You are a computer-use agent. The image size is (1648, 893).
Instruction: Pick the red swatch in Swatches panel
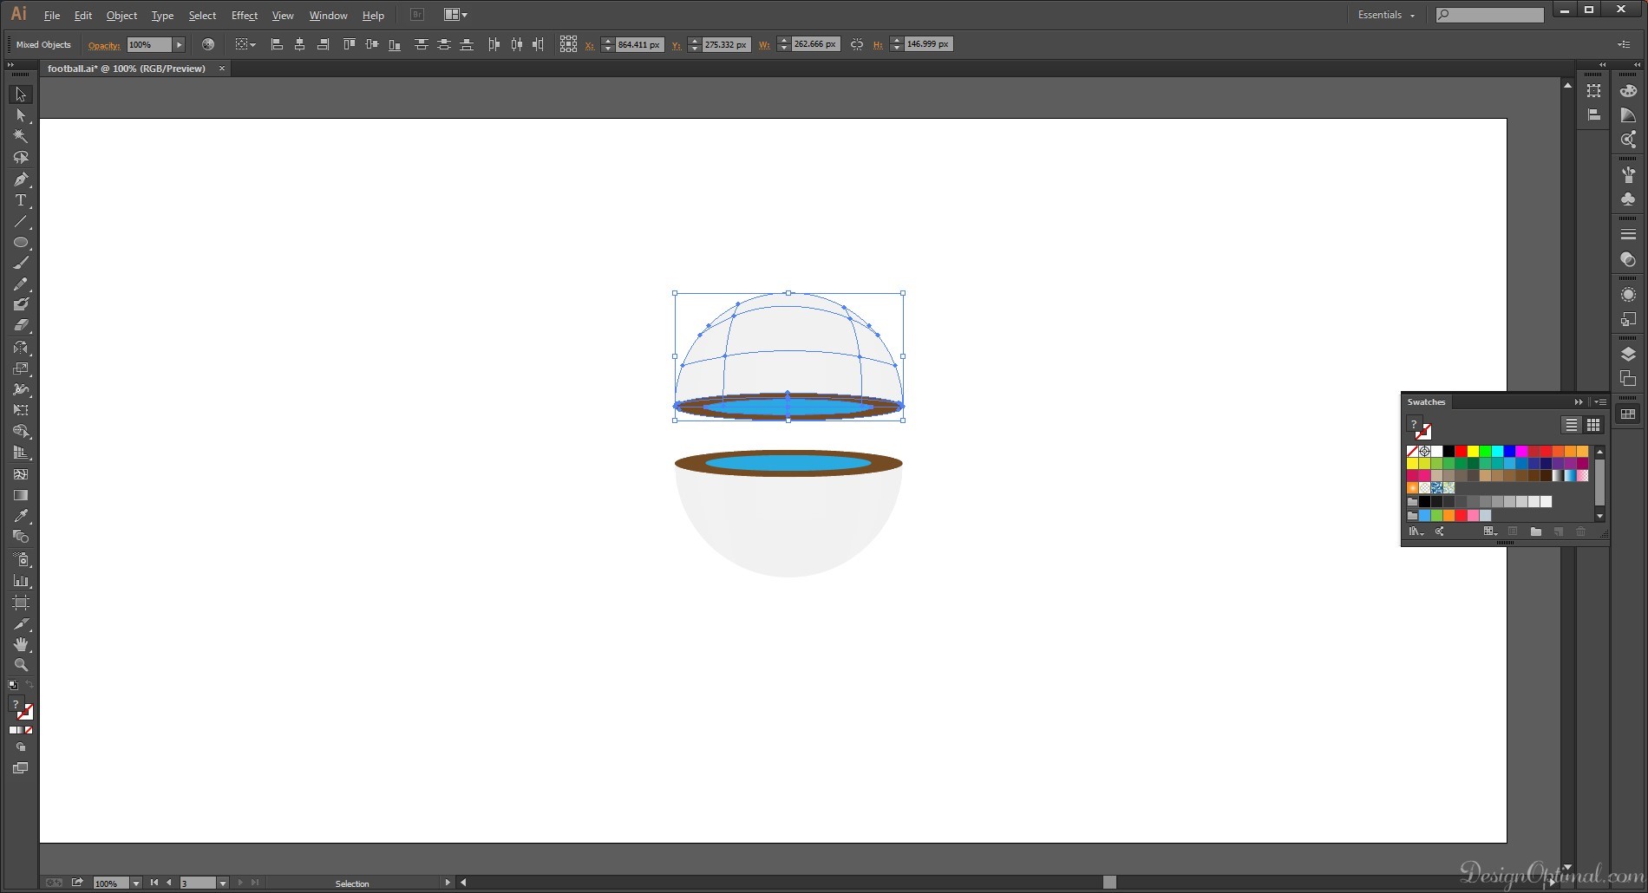click(1461, 452)
